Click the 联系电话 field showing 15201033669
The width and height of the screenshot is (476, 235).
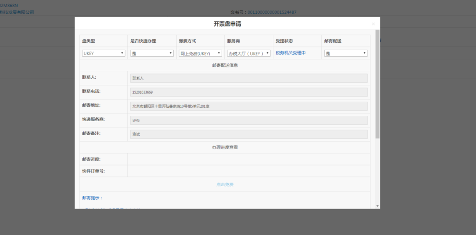(249, 92)
